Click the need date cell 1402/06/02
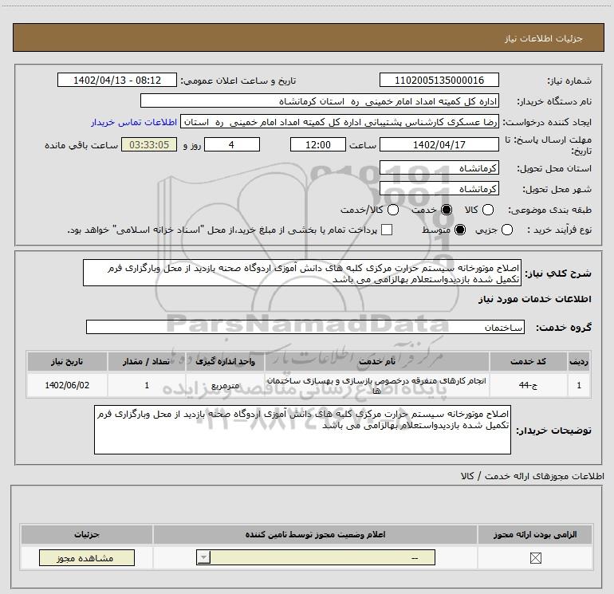Image resolution: width=614 pixels, height=594 pixels. coord(67,385)
